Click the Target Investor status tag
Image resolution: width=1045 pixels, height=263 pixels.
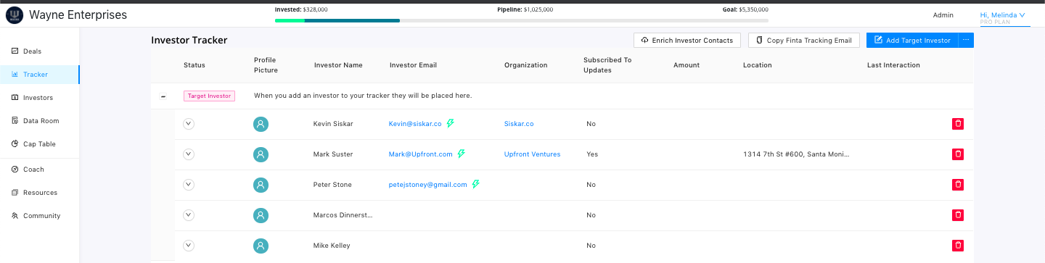[x=209, y=96]
